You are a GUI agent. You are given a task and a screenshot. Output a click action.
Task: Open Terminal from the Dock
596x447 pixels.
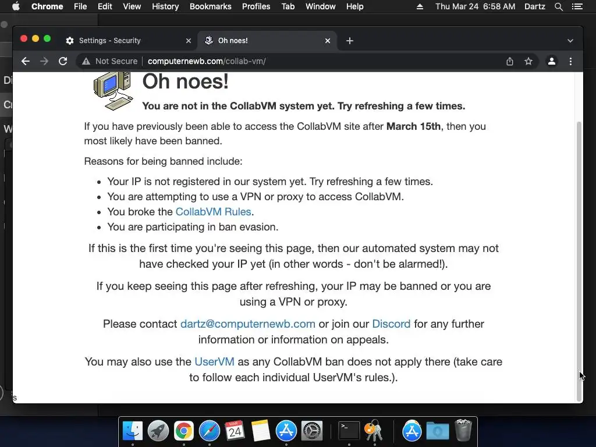pos(349,431)
